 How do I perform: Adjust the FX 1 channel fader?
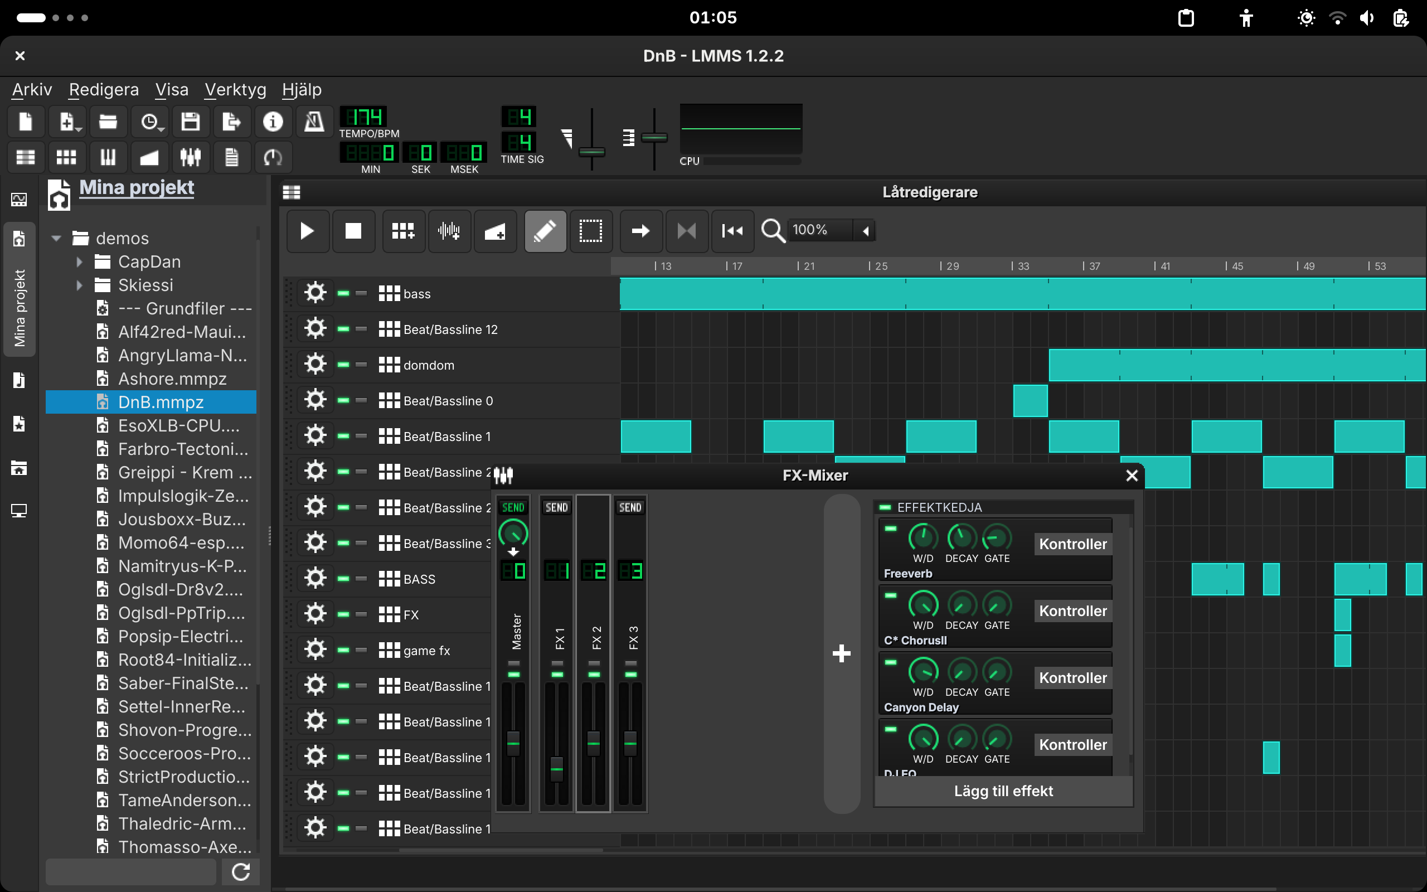pos(557,769)
